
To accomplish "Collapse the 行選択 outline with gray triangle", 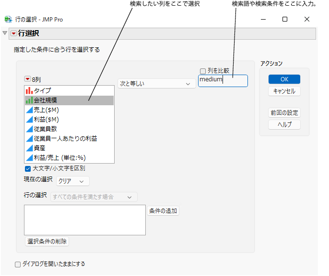I will (x=5, y=33).
